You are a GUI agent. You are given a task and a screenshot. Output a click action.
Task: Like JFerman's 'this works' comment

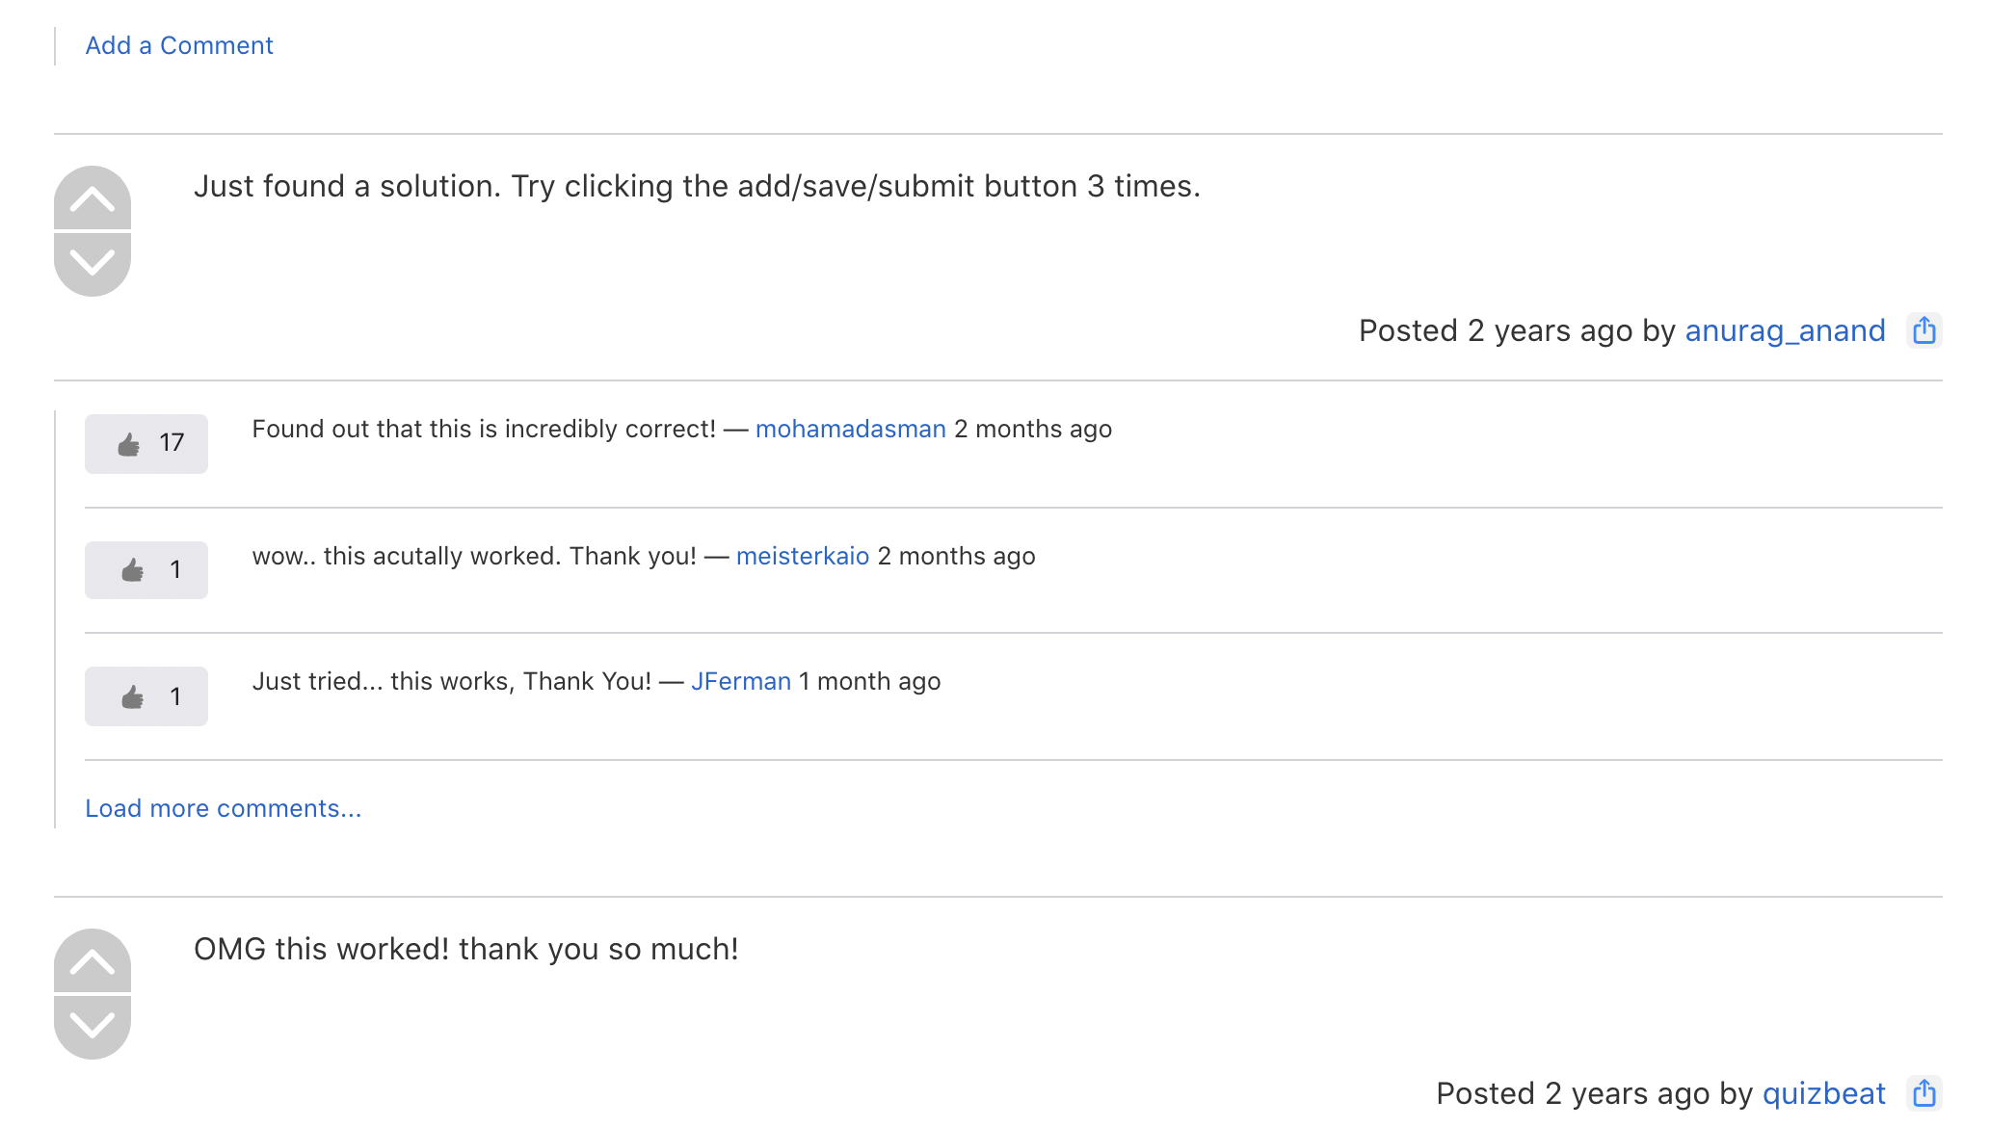(x=146, y=696)
